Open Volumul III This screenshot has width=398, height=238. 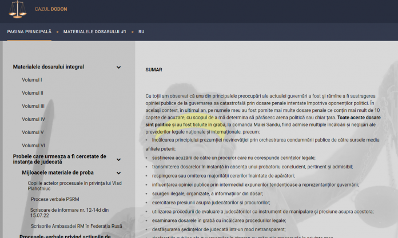33,106
